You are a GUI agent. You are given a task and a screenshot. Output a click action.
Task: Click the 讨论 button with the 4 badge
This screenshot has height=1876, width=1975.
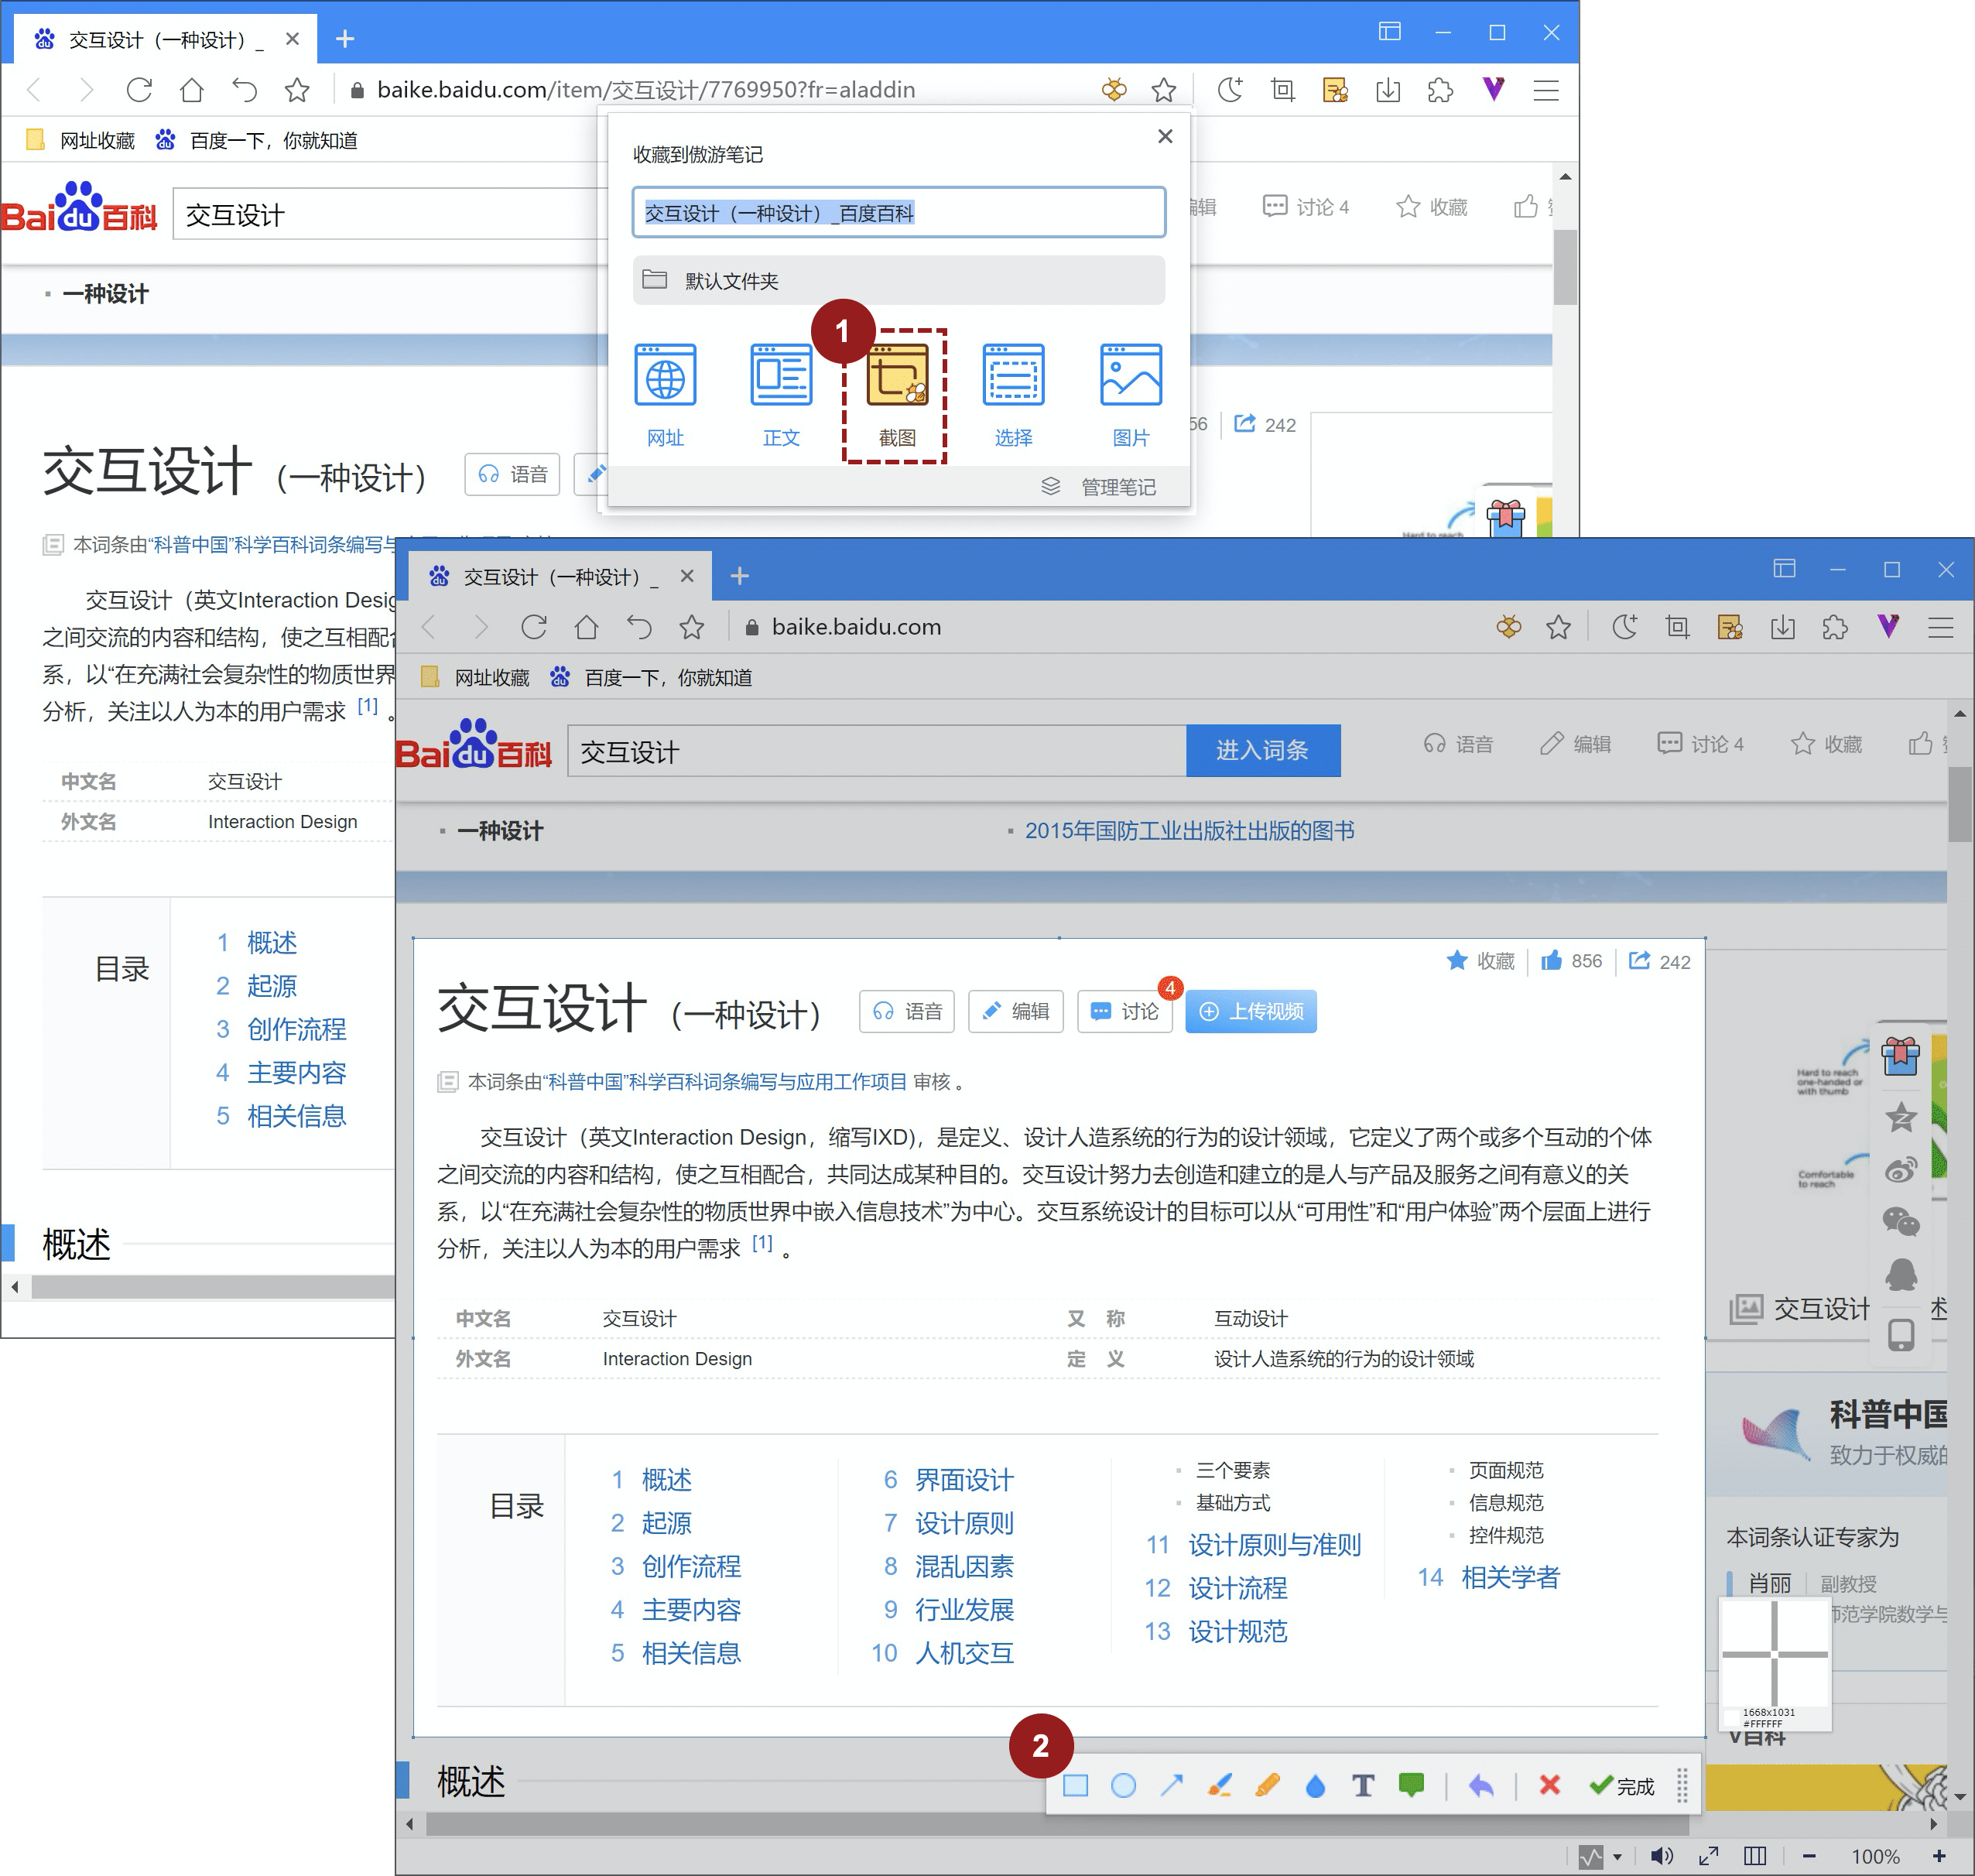coord(1125,1011)
